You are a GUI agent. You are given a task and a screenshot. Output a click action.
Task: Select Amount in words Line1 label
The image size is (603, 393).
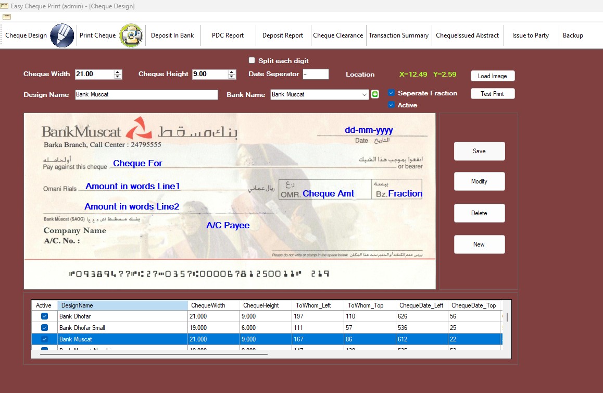tap(133, 186)
